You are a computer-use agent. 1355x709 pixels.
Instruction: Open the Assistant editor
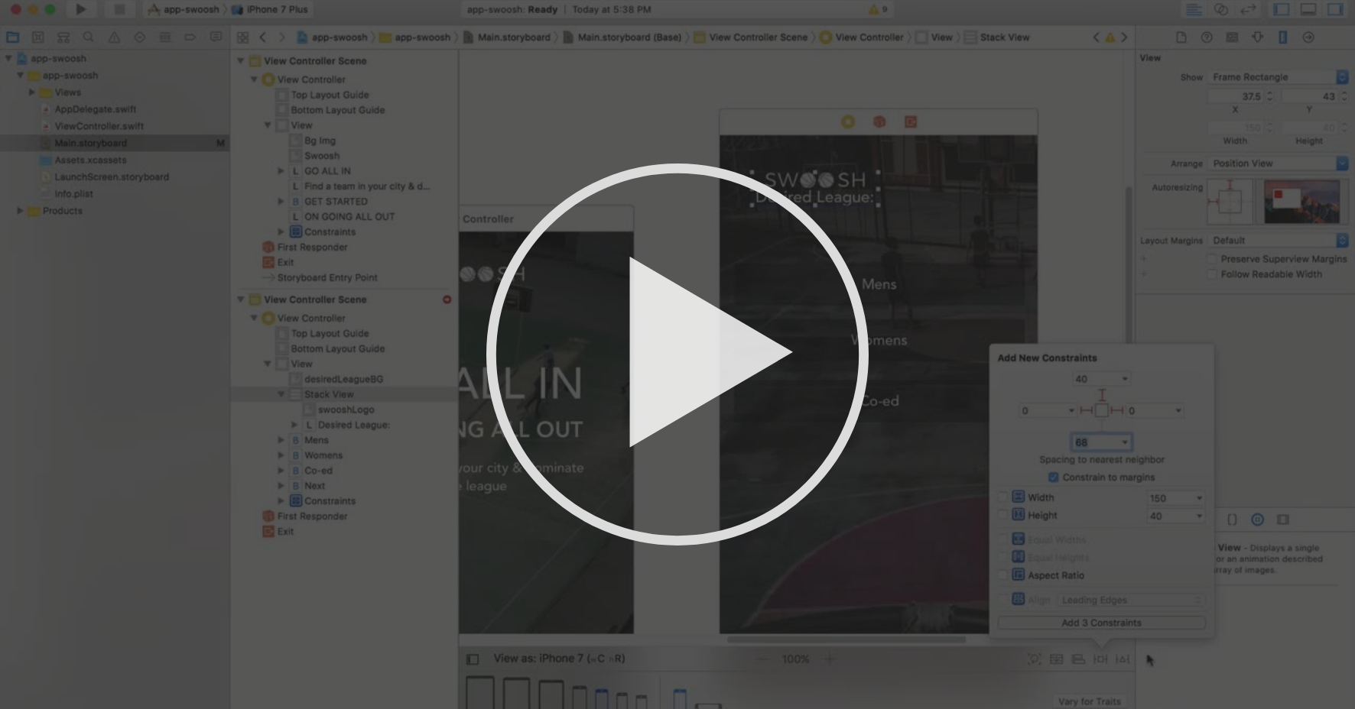1221,9
